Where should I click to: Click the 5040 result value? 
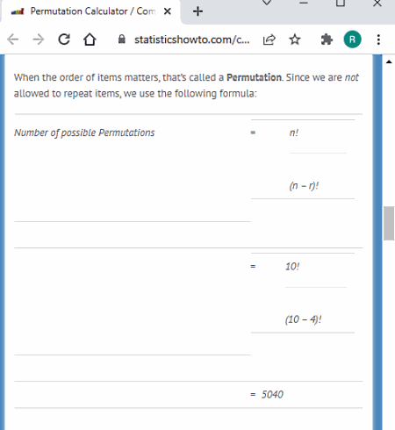click(x=272, y=394)
